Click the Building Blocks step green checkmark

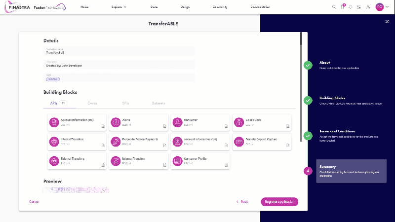point(308,101)
